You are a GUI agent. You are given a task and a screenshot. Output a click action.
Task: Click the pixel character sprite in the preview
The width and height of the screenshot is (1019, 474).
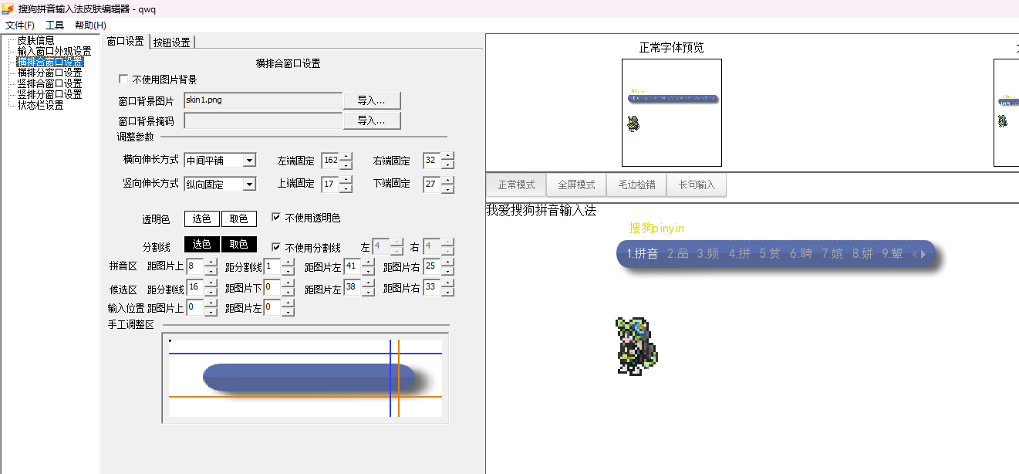coord(636,347)
